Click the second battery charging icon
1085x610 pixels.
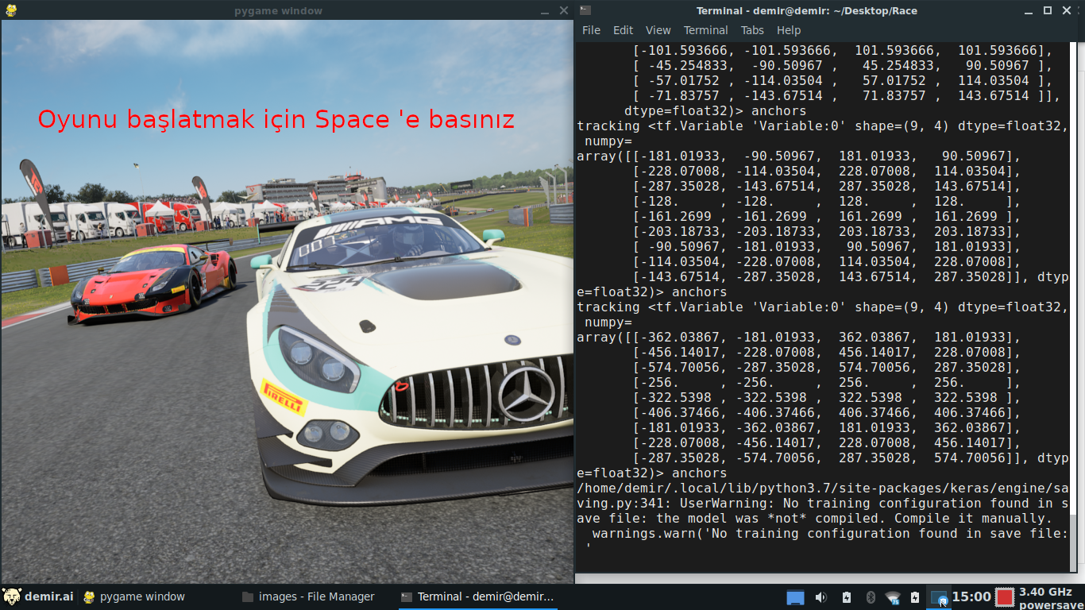point(915,597)
